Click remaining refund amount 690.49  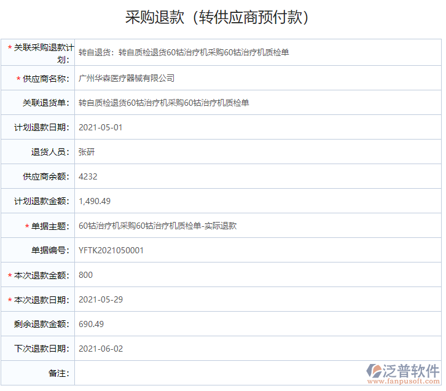tap(91, 324)
